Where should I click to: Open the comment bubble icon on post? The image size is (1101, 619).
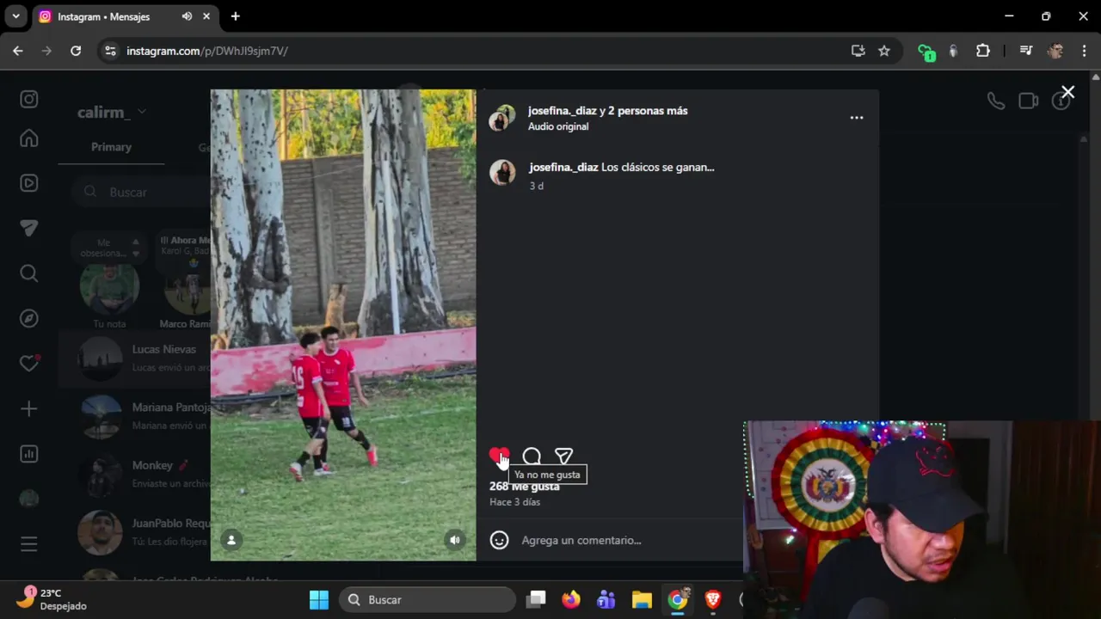click(532, 457)
